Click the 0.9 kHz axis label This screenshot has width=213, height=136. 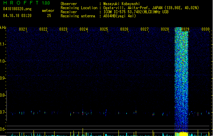(3, 78)
